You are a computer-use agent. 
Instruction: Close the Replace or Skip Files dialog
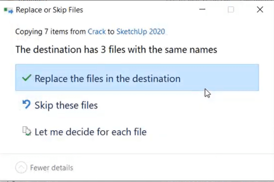tap(259, 9)
